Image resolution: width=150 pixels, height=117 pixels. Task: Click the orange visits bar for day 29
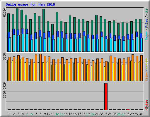point(133,68)
